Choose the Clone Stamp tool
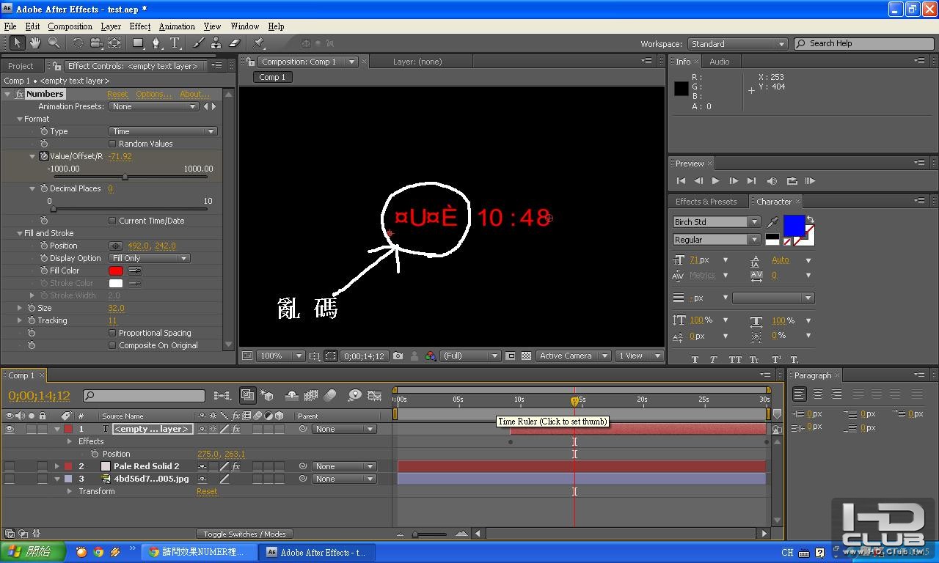The height and width of the screenshot is (563, 939). (216, 43)
